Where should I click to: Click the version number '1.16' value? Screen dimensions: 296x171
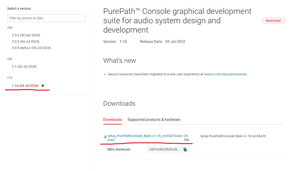pos(123,42)
